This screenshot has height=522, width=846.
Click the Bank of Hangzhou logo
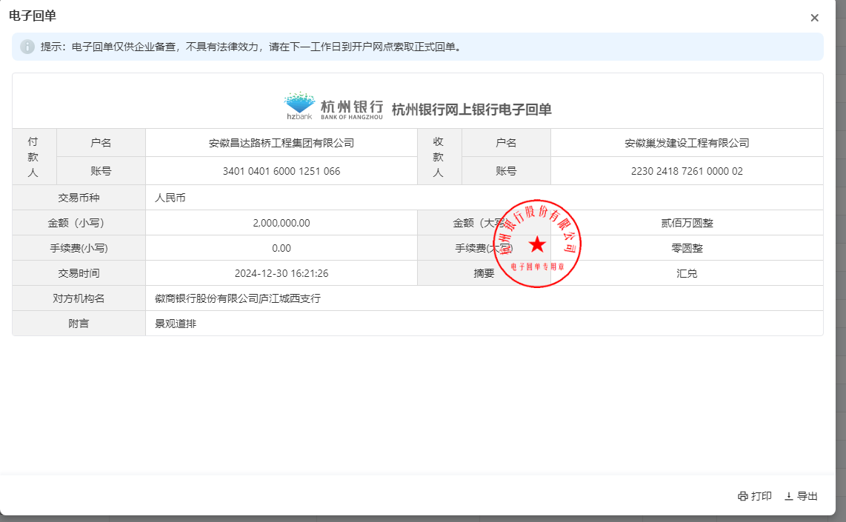pos(333,106)
